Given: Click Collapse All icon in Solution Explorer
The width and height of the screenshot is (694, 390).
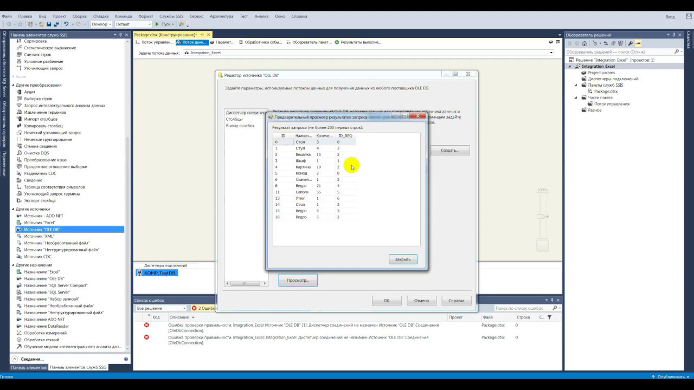Looking at the screenshot, I should [x=613, y=43].
